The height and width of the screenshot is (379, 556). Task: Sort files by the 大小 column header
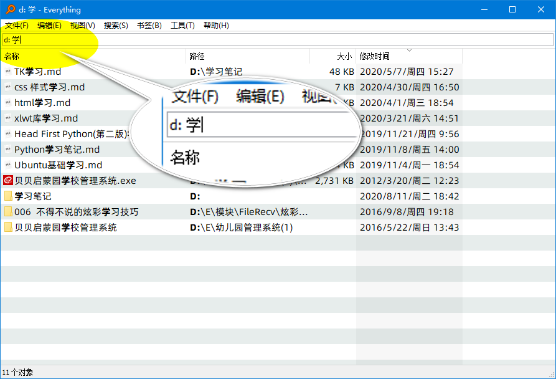coord(341,56)
